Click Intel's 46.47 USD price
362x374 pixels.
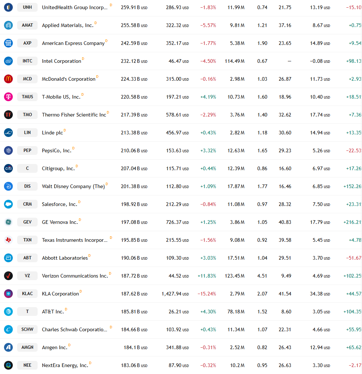point(179,61)
